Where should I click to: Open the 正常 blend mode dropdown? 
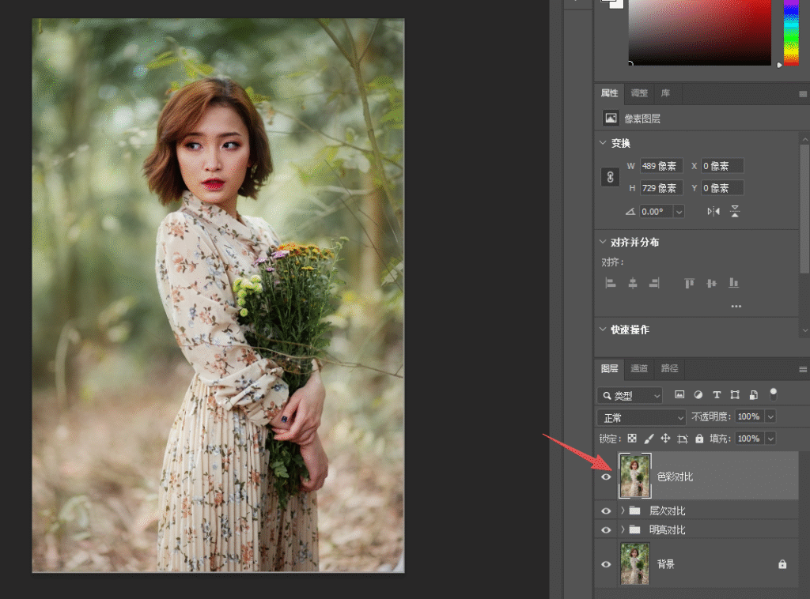[x=642, y=417]
